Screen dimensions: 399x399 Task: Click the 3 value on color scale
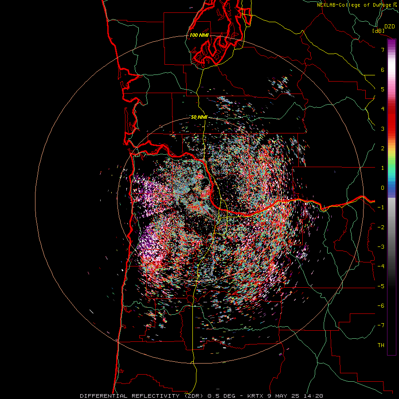[383, 129]
